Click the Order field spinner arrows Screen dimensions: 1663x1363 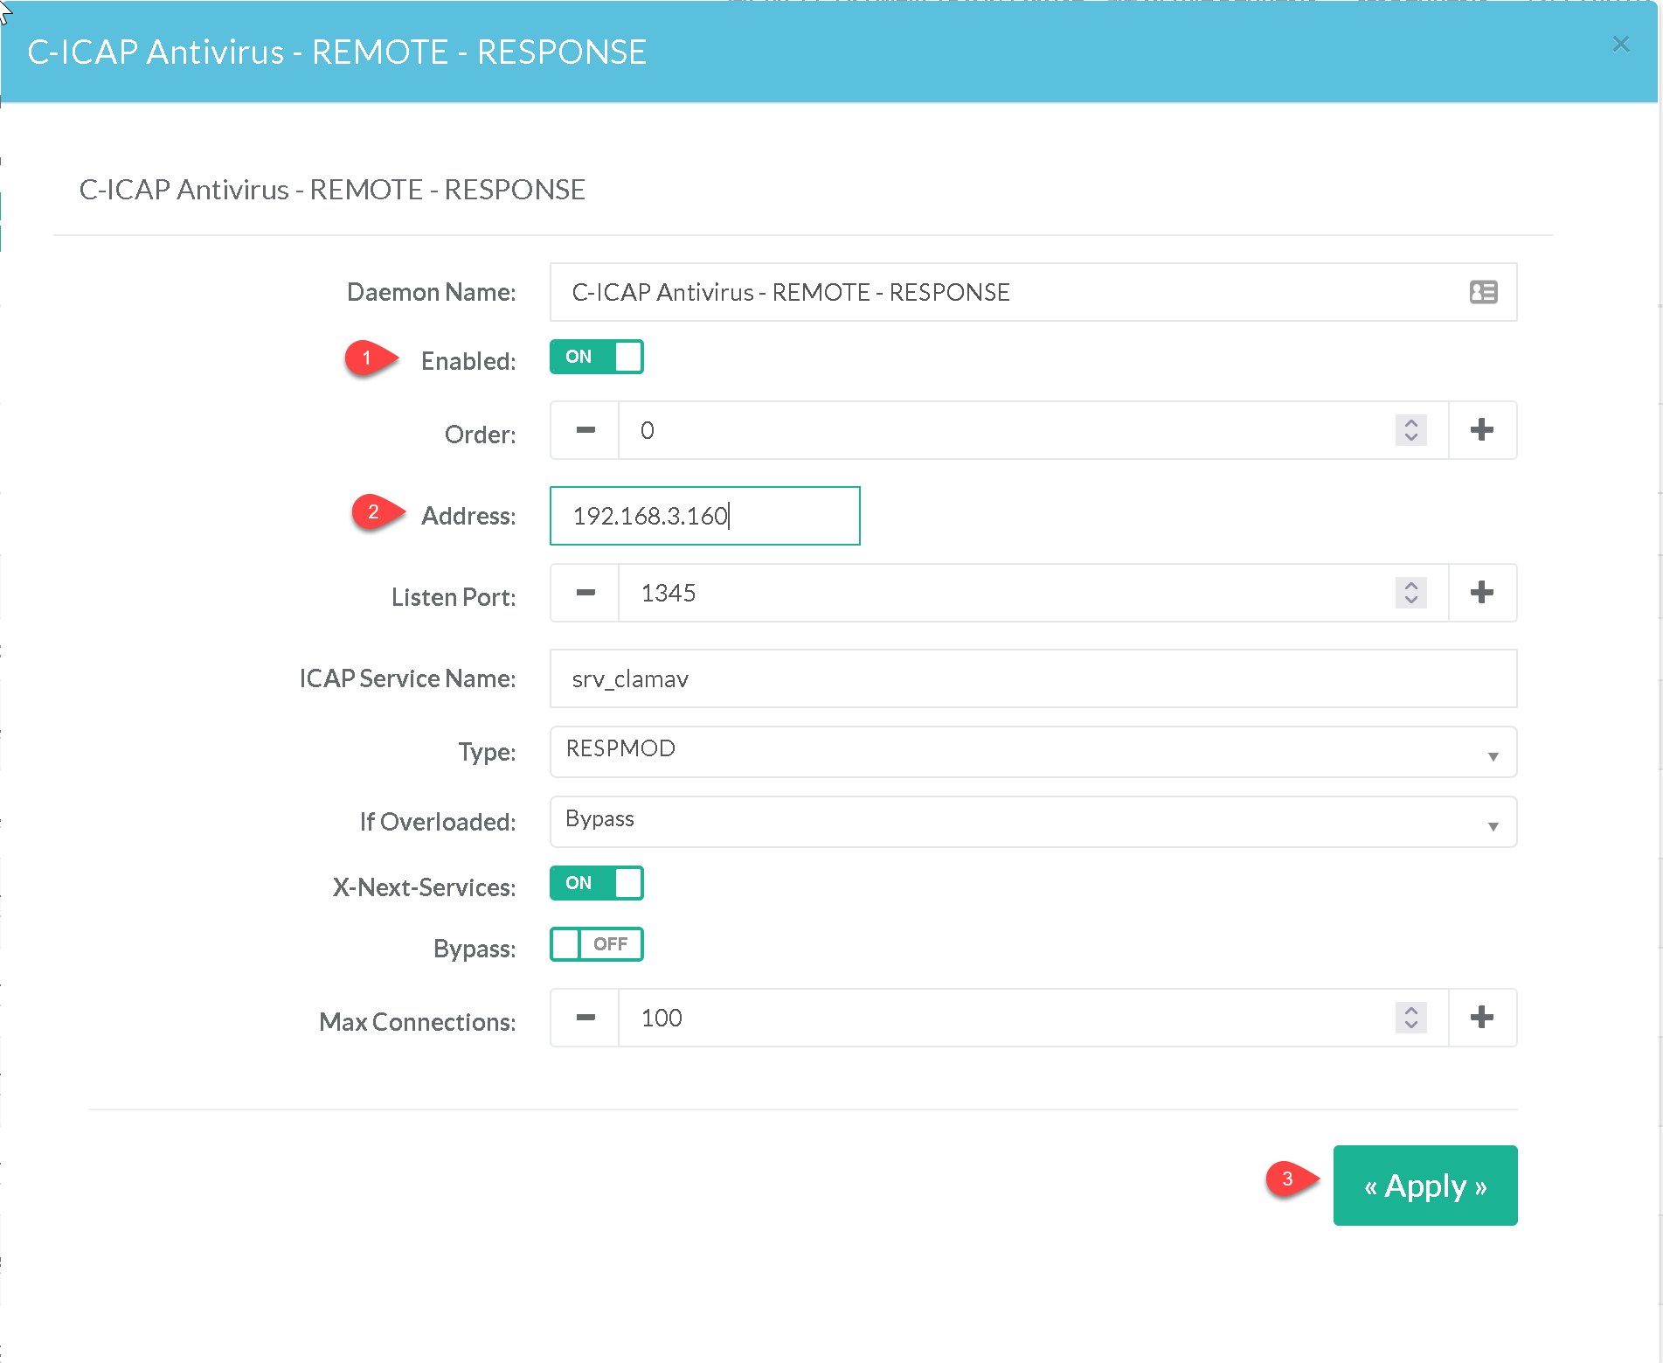(1410, 430)
